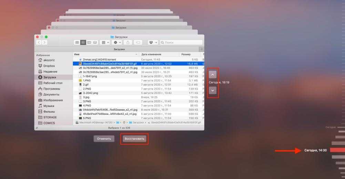Image resolution: width=345 pixels, height=179 pixels.
Task: Open Рабочий стол in sidebar
Action: [53, 83]
